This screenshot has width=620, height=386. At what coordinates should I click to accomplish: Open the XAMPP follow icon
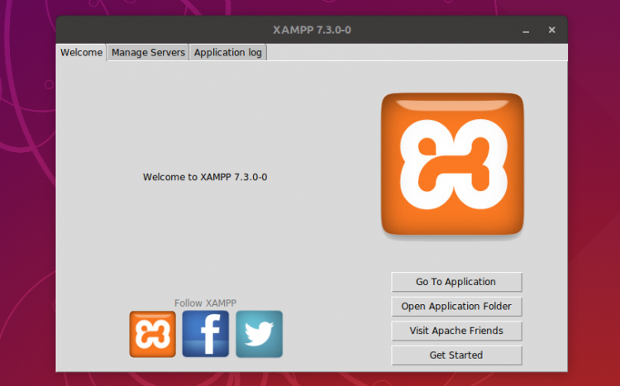153,334
